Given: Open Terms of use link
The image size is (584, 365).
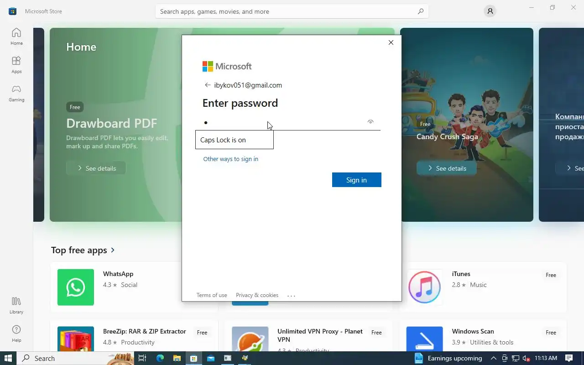Looking at the screenshot, I should [212, 295].
